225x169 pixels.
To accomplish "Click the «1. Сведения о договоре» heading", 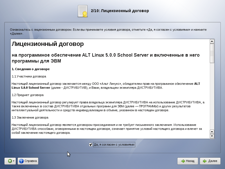I will 31,69.
